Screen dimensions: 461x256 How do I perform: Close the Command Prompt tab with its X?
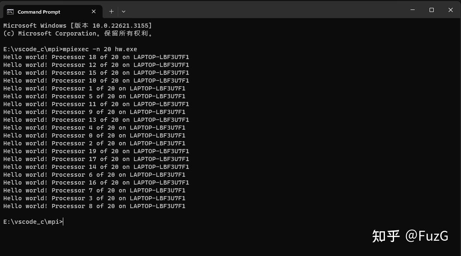(x=93, y=12)
